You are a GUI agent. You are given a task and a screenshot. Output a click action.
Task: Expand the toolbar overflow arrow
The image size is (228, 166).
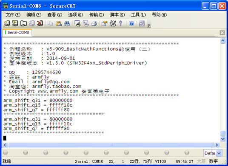[x=149, y=25]
